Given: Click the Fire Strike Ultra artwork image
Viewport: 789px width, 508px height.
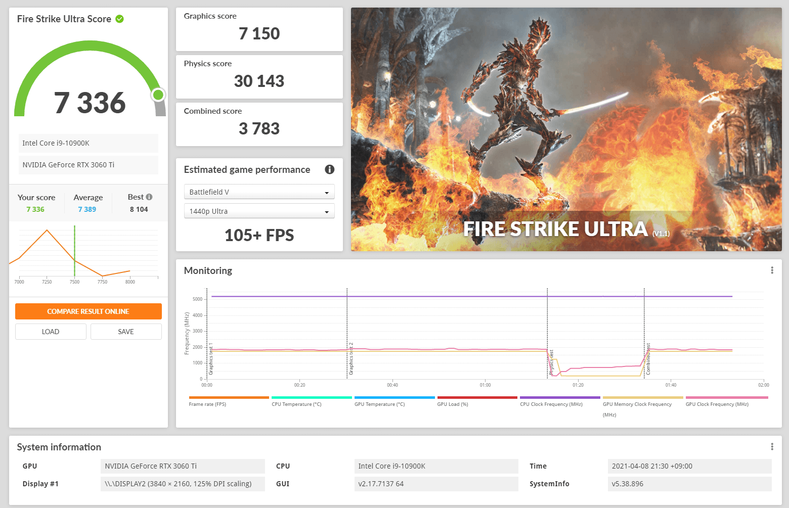Looking at the screenshot, I should coord(566,129).
